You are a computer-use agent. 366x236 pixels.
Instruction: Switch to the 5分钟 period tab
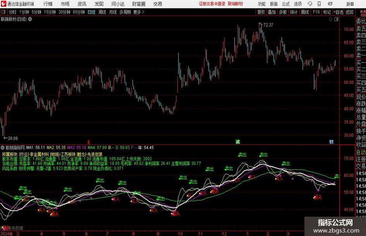36,12
